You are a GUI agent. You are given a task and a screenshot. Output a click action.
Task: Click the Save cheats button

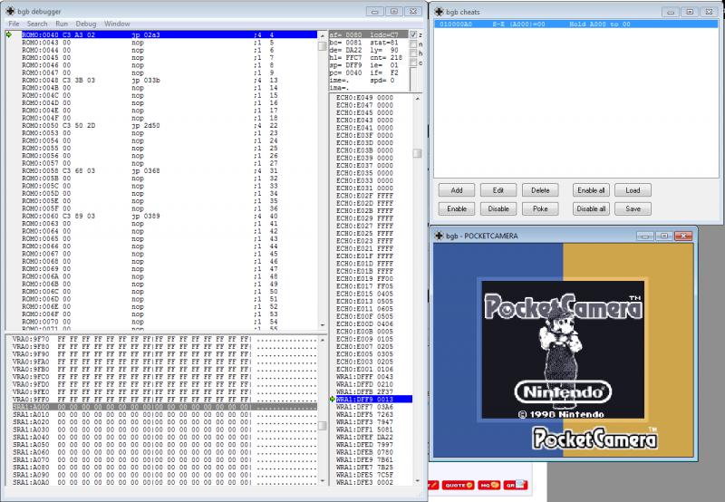(x=633, y=209)
